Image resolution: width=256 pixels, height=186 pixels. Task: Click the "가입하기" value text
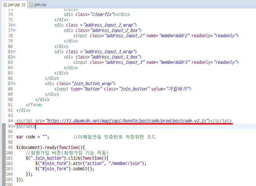[x=178, y=89]
